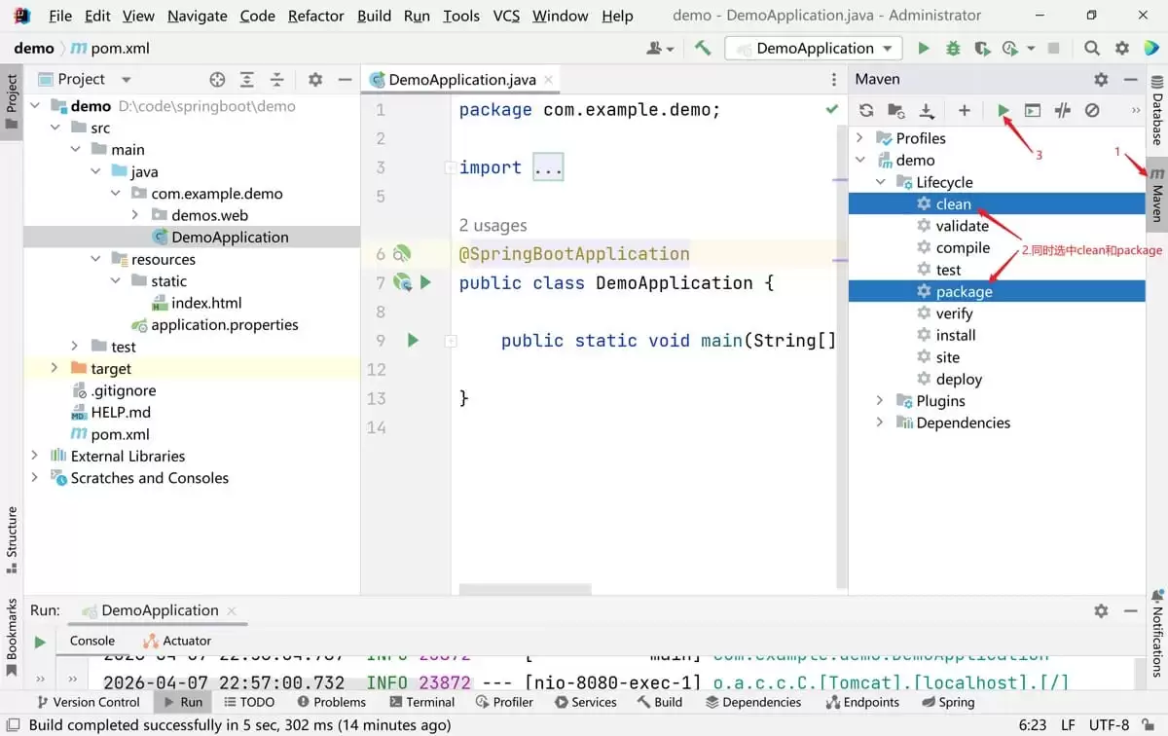Open Problems tool window
The height and width of the screenshot is (736, 1168).
tap(332, 702)
